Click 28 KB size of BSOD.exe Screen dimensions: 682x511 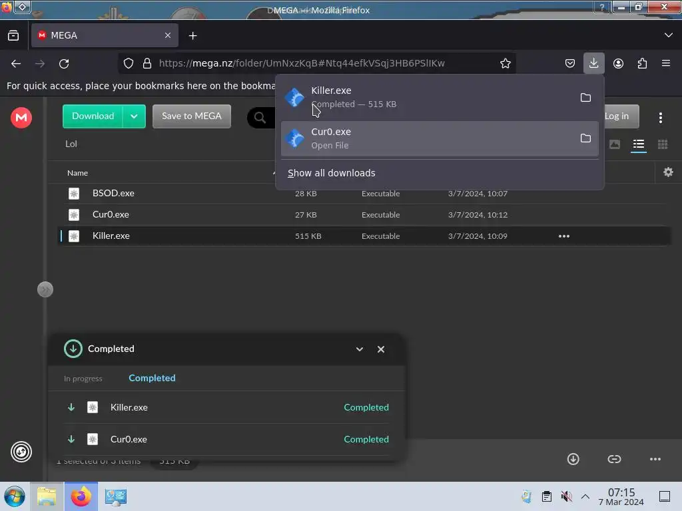pos(306,194)
